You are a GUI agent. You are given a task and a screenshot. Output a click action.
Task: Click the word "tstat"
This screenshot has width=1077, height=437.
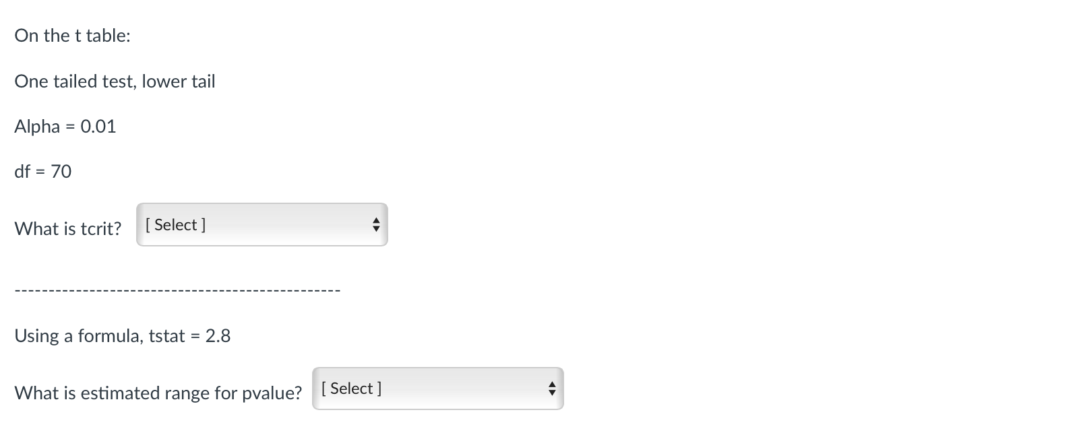point(166,336)
